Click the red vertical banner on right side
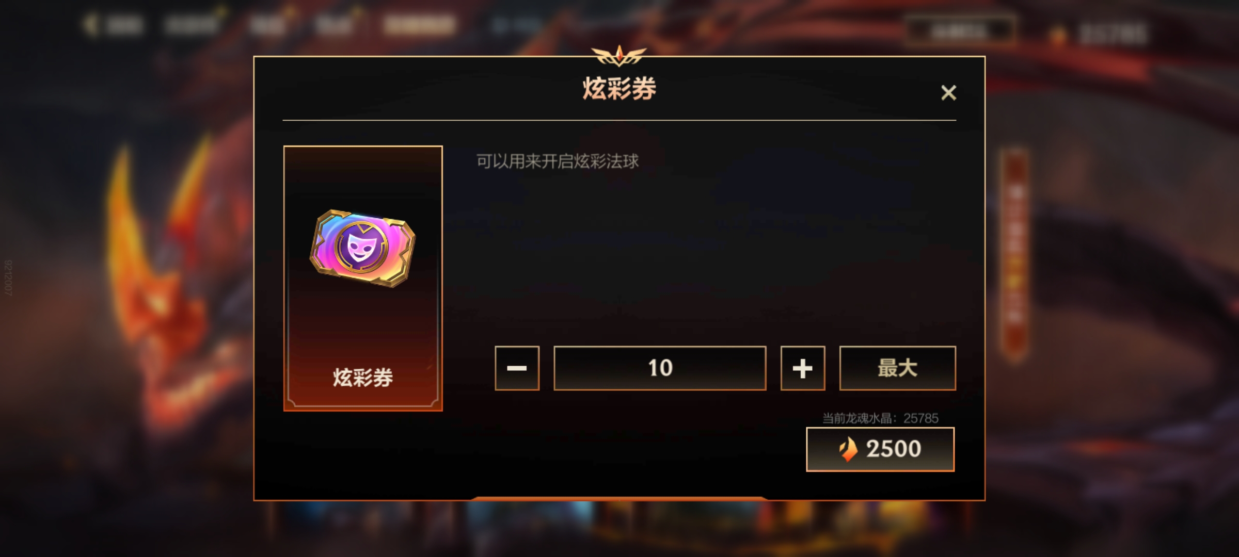1239x557 pixels. [x=1015, y=255]
